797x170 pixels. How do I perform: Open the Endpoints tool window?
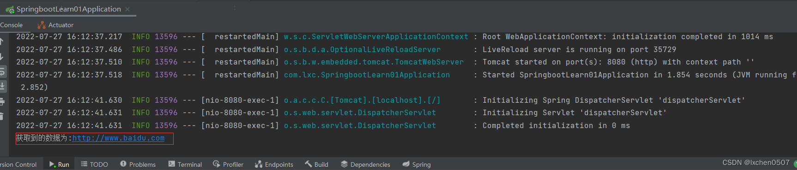click(x=274, y=164)
